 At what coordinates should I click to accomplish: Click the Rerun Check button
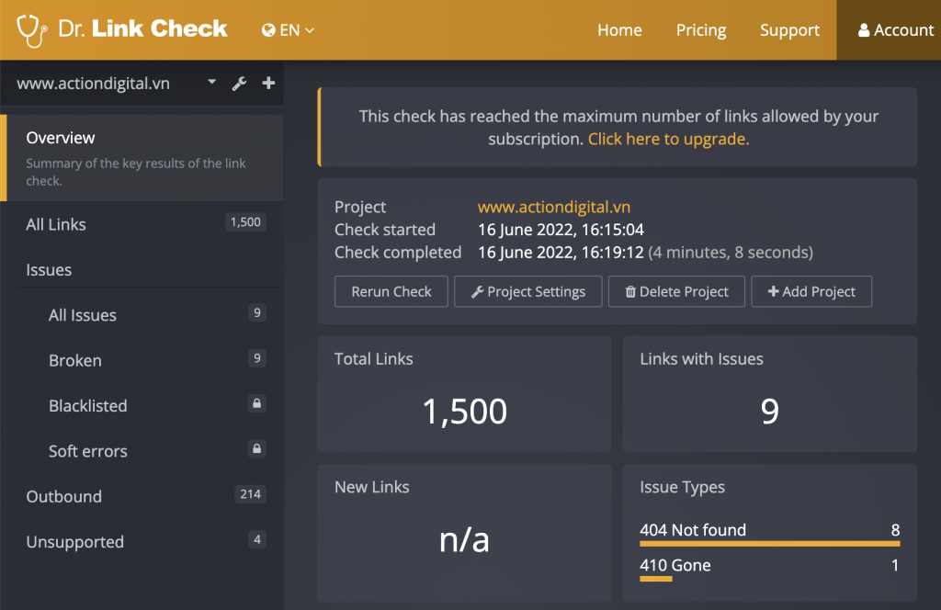(x=391, y=291)
